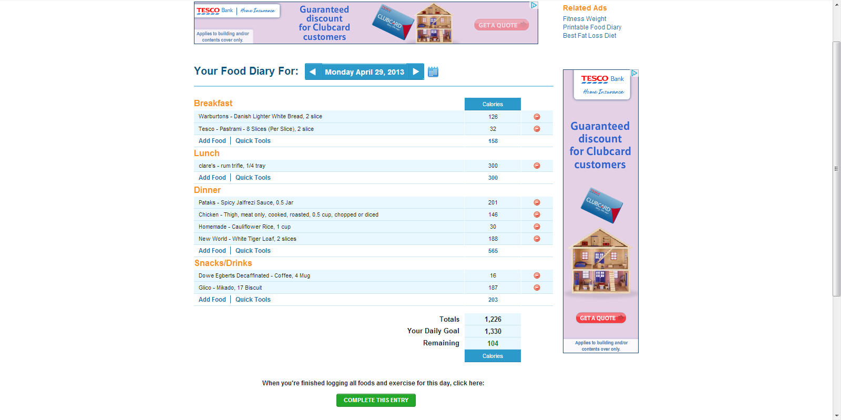
Task: Open Quick Tools under Dinner
Action: point(253,251)
